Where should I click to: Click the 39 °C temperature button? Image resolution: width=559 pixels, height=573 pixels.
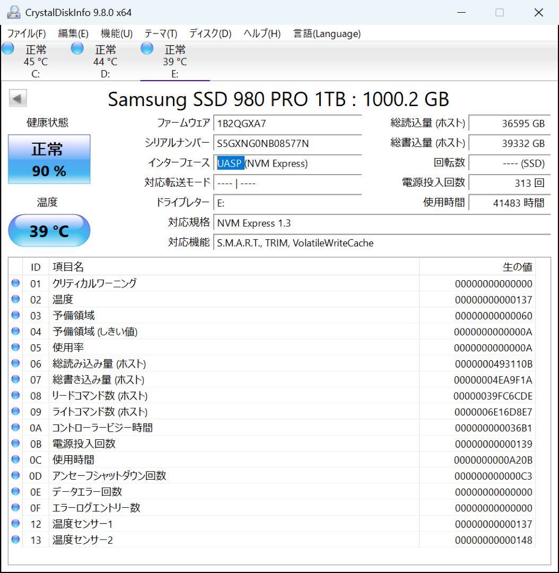pos(49,231)
